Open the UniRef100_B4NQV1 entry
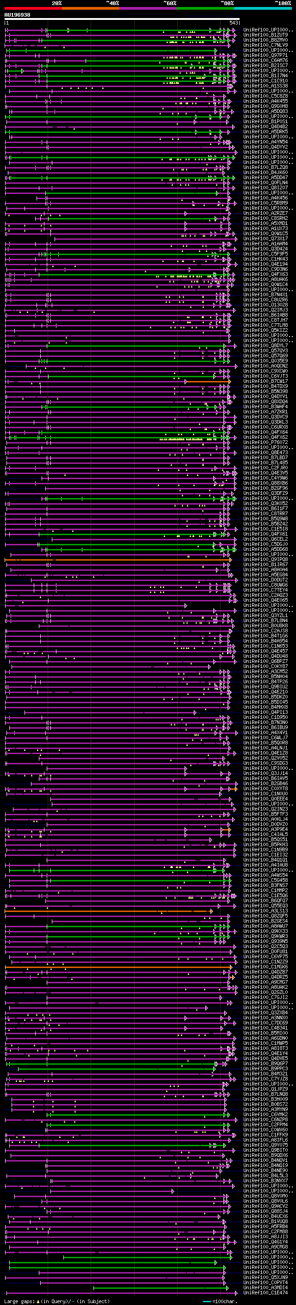This screenshot has height=1305, width=296. [x=265, y=1160]
